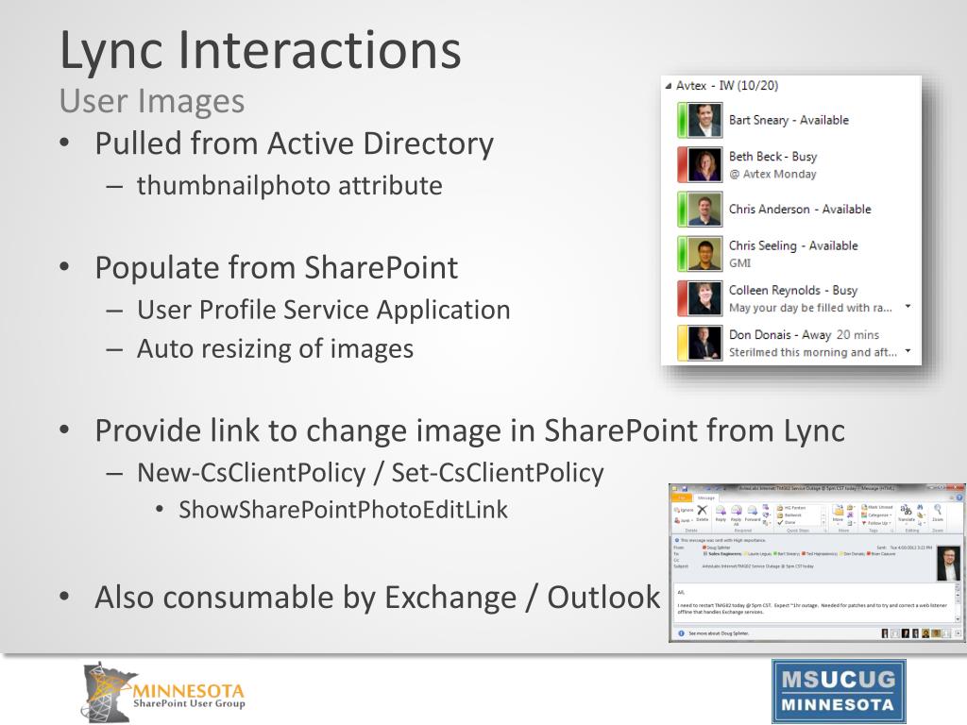Select the Beth Beck - Busy entry
The height and width of the screenshot is (725, 967).
(772, 157)
